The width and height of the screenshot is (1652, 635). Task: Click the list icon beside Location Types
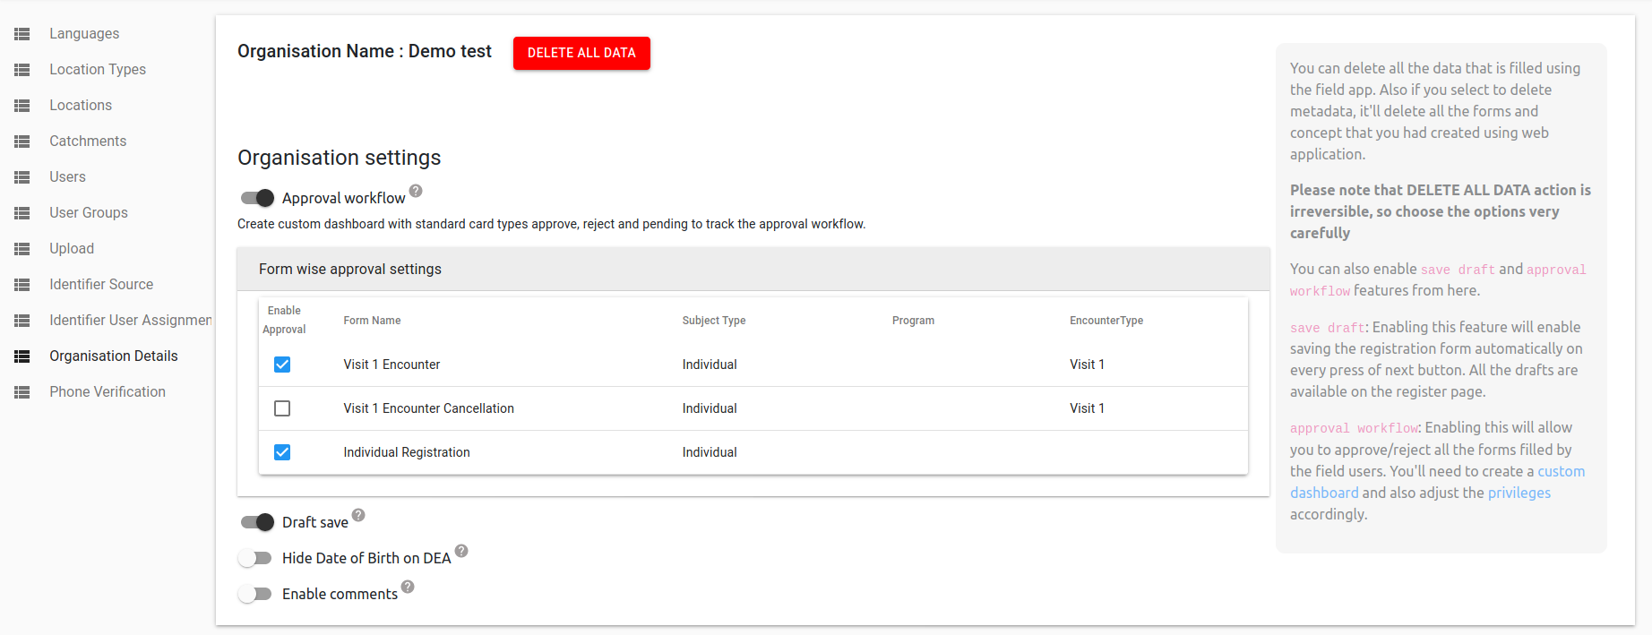22,70
